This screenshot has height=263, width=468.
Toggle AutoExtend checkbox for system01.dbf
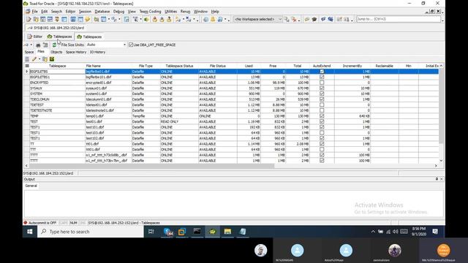tap(322, 94)
